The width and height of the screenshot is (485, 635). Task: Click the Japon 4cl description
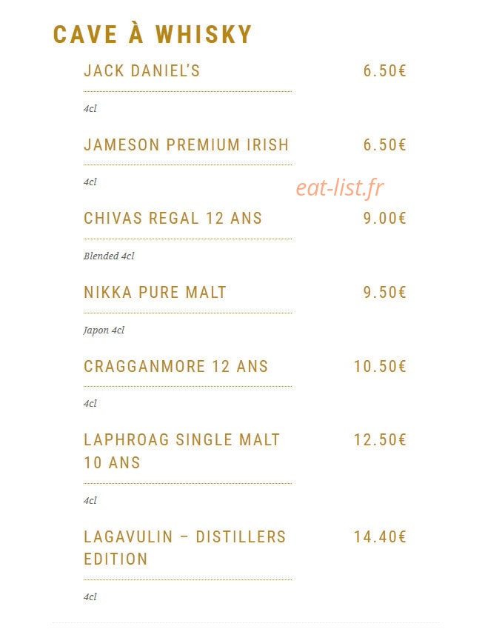pyautogui.click(x=104, y=330)
